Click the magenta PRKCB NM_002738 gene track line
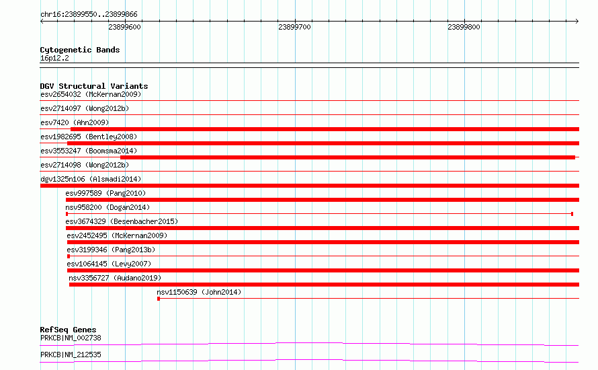Screen dimensions: 598x370 309,344
